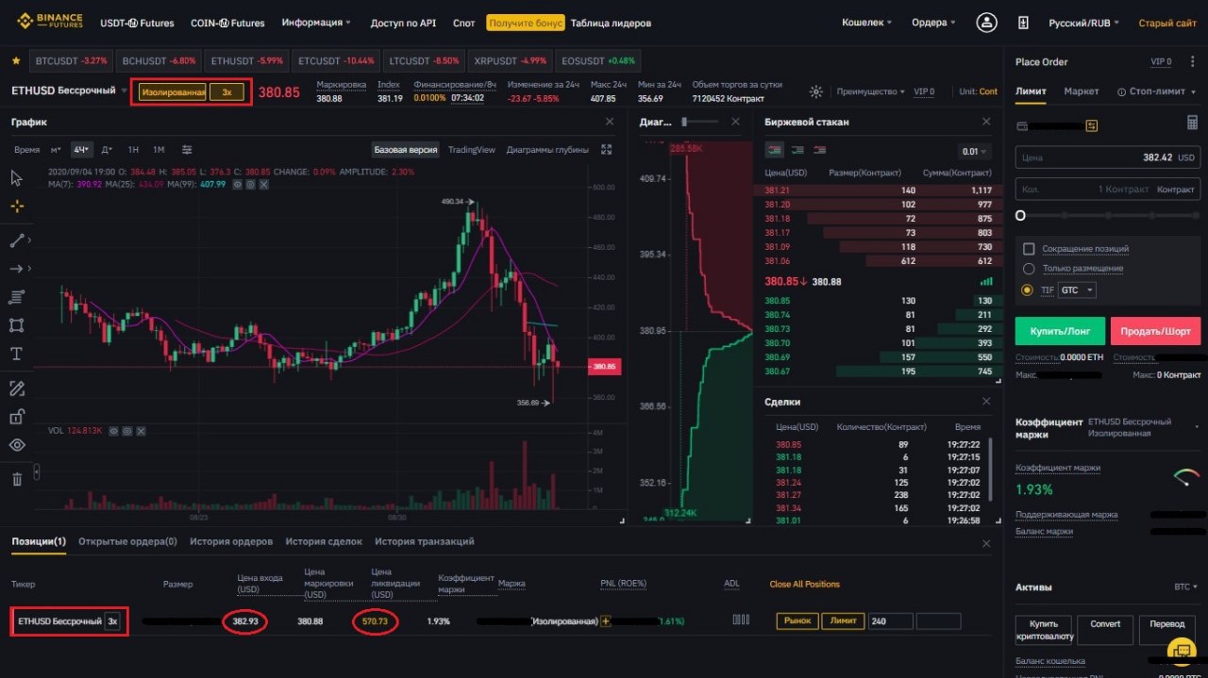Open the История транзакций tab
Image resolution: width=1208 pixels, height=678 pixels.
[x=424, y=541]
